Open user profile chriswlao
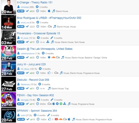The height and width of the screenshot is (123, 139). pyautogui.click(x=25, y=7)
